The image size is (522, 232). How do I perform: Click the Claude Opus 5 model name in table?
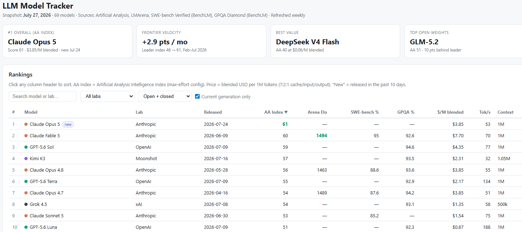(x=45, y=124)
